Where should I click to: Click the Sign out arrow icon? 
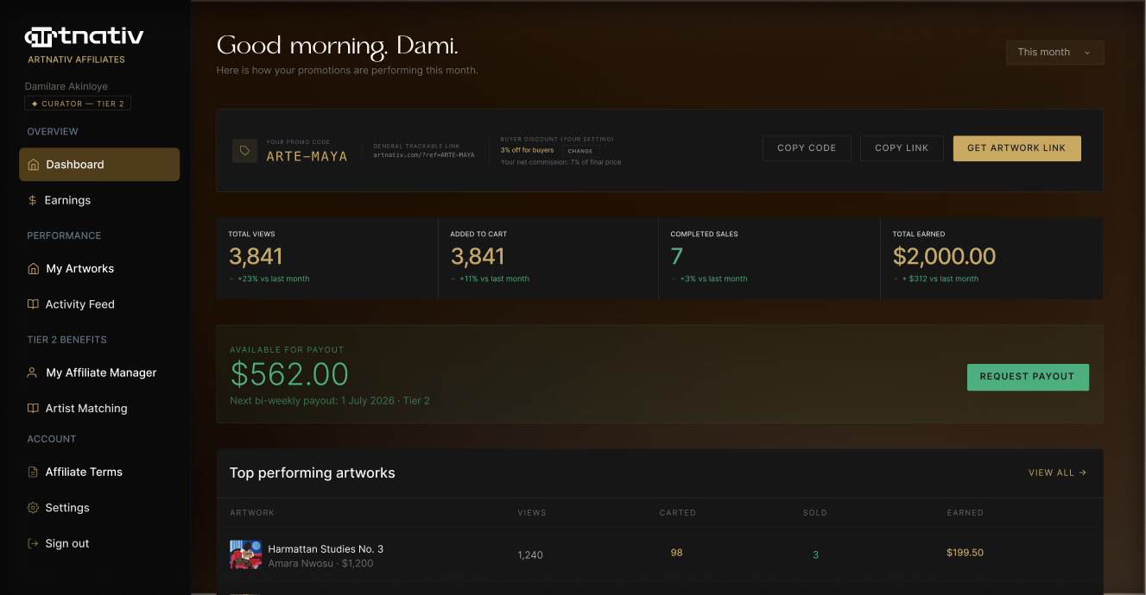(34, 544)
